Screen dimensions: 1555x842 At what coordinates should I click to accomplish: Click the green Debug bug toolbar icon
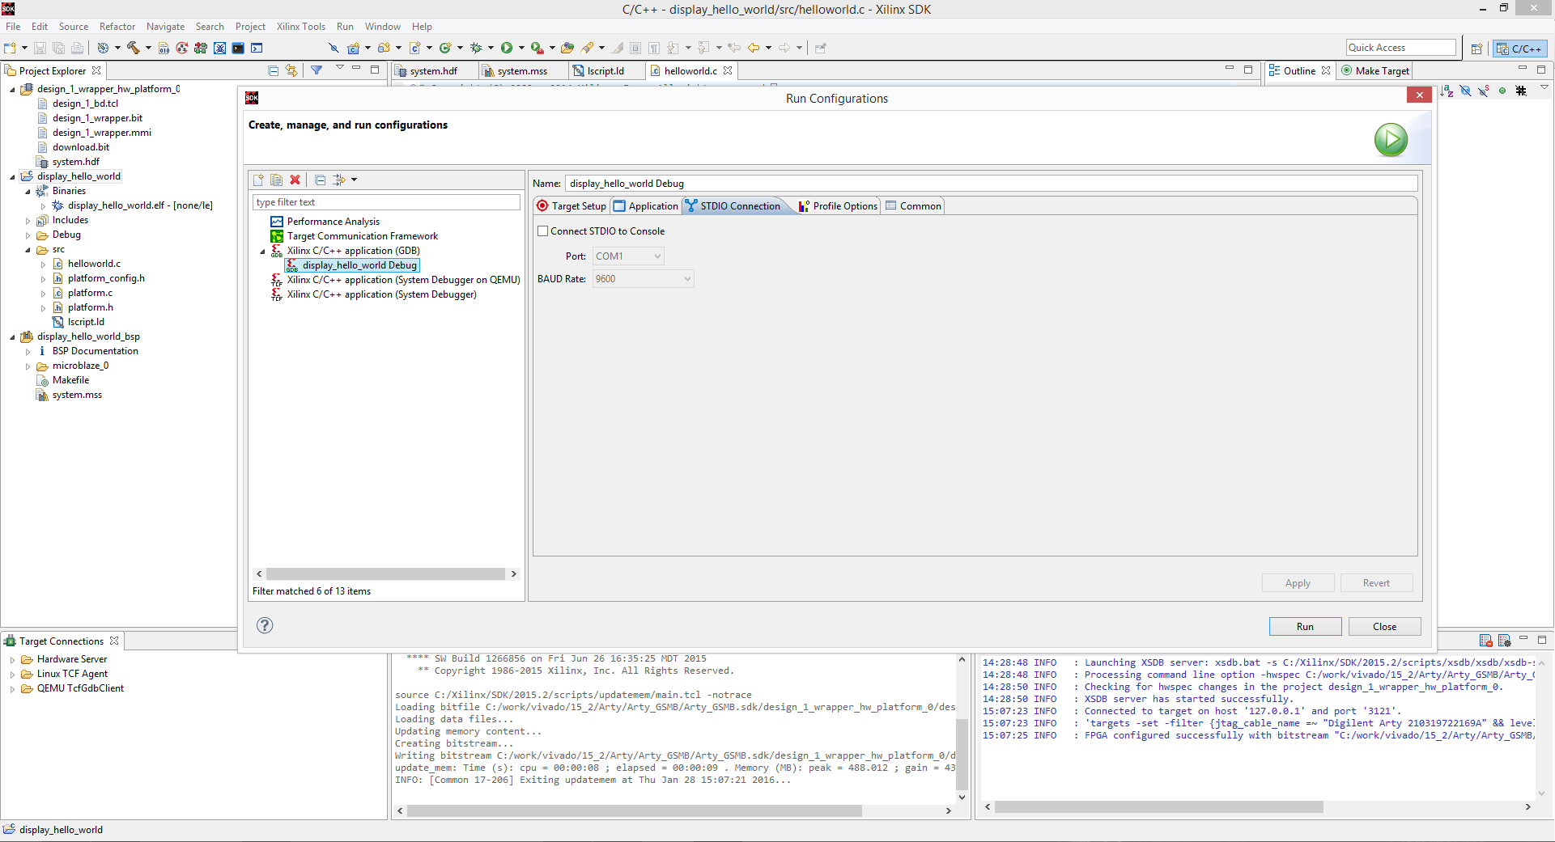(x=476, y=48)
